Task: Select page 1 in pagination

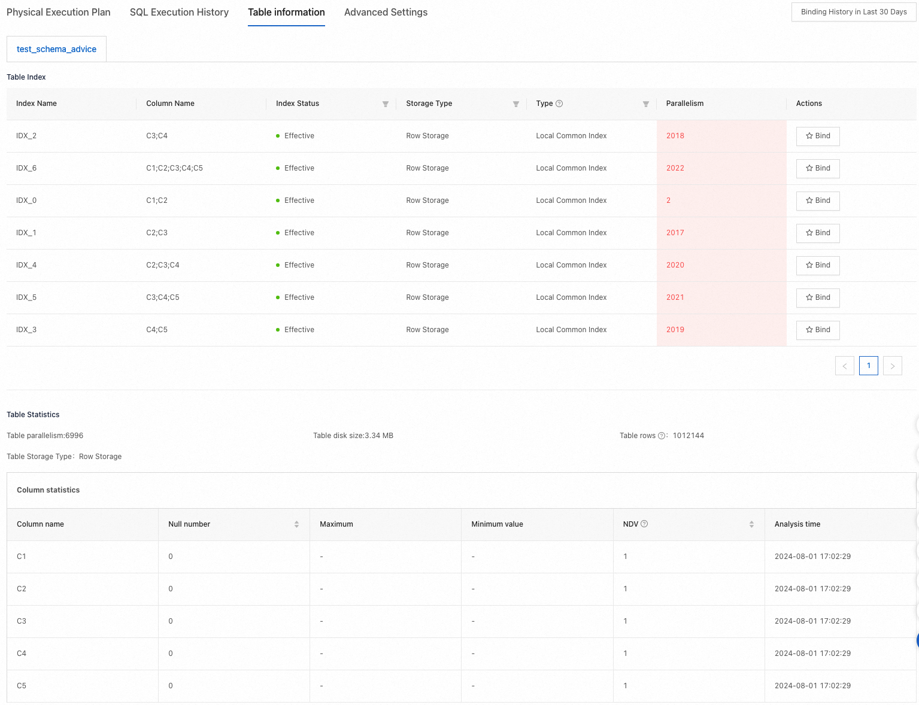Action: pos(869,366)
